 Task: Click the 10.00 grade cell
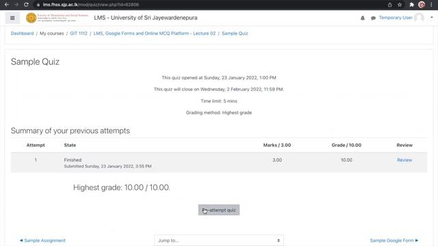(x=346, y=160)
